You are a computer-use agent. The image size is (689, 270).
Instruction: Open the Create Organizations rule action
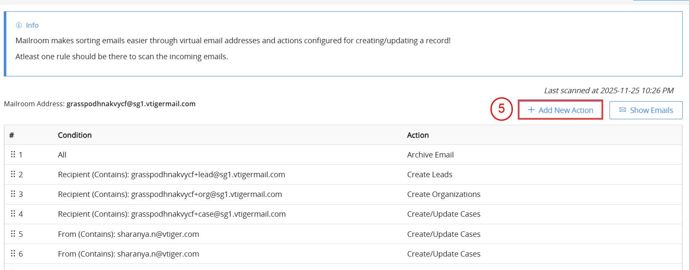443,194
